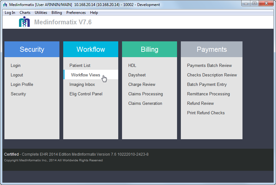The image size is (276, 185).
Task: Click the Security panel header
Action: [32, 49]
